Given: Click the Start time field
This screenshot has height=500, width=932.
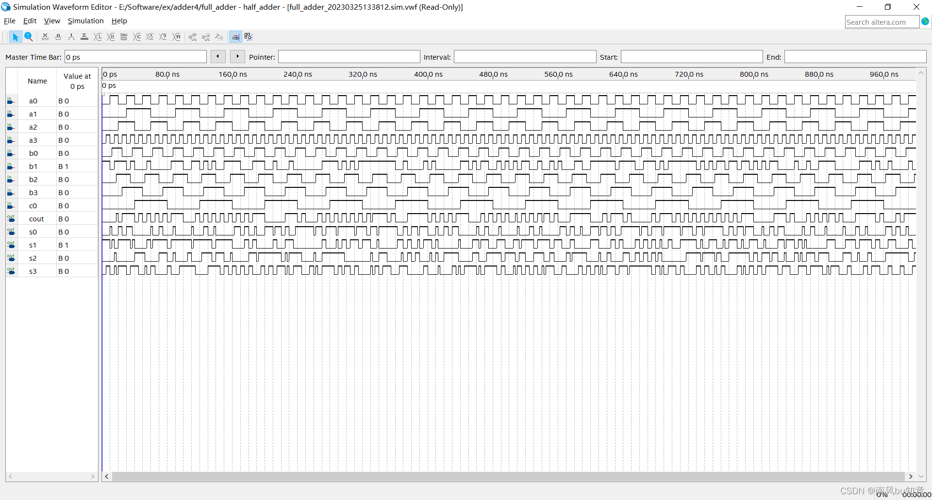Looking at the screenshot, I should [x=692, y=57].
